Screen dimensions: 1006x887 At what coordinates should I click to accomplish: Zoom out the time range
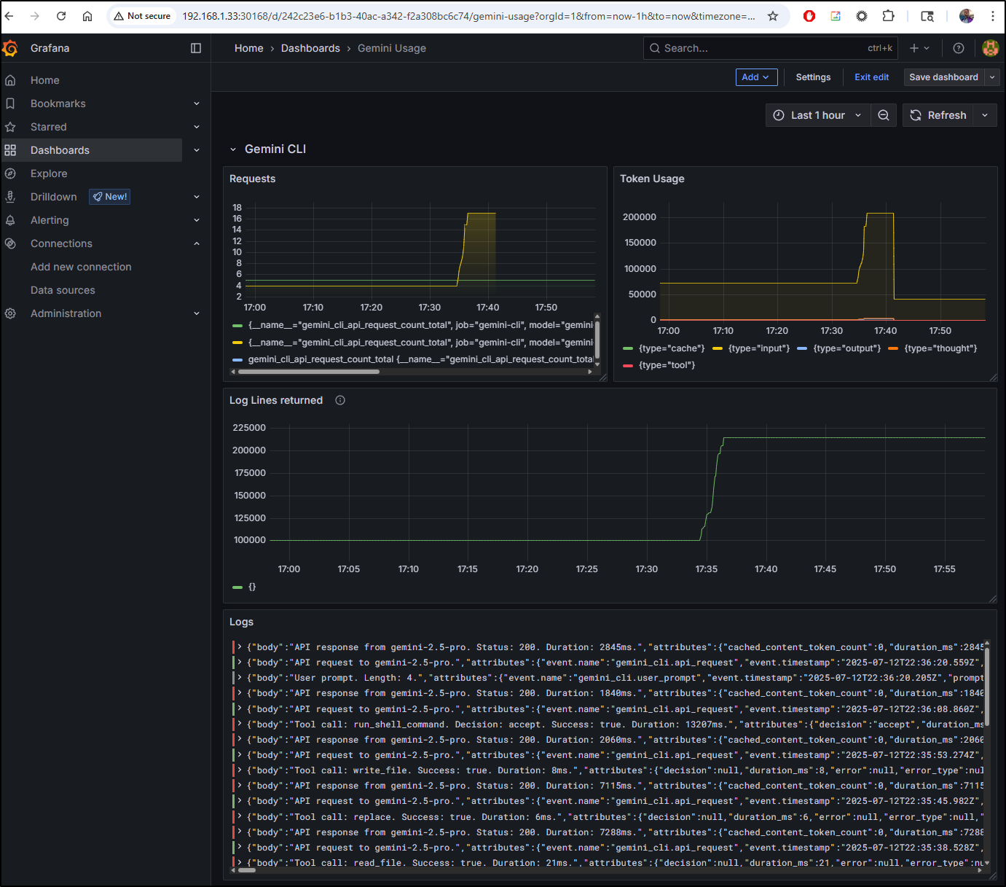click(883, 115)
